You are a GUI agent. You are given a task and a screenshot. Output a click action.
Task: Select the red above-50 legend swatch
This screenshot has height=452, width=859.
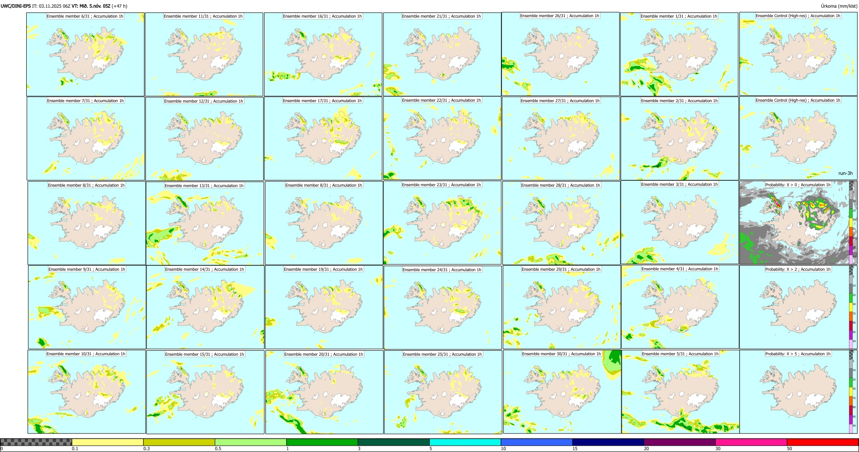(x=822, y=442)
